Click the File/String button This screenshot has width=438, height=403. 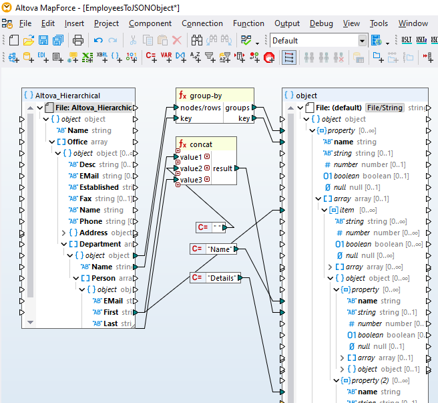coord(385,108)
